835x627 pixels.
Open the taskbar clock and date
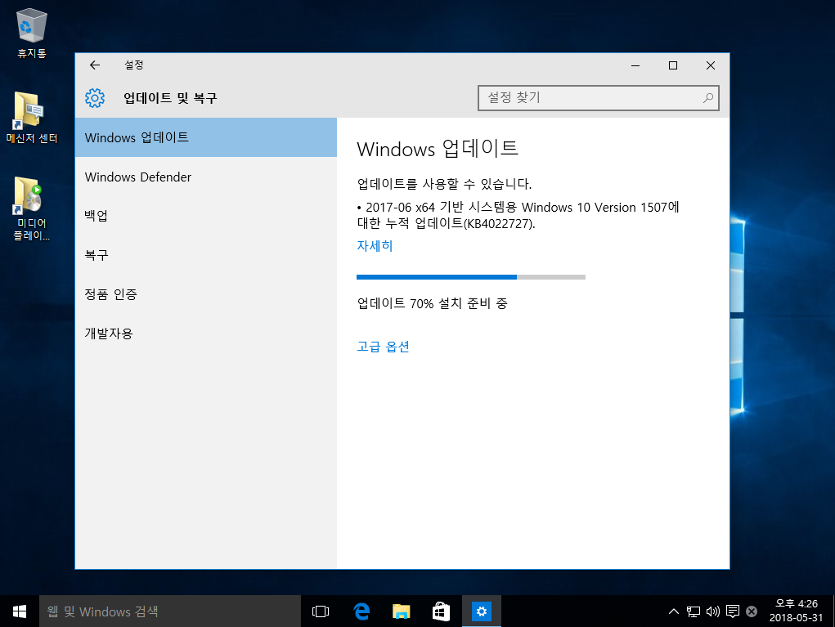796,611
